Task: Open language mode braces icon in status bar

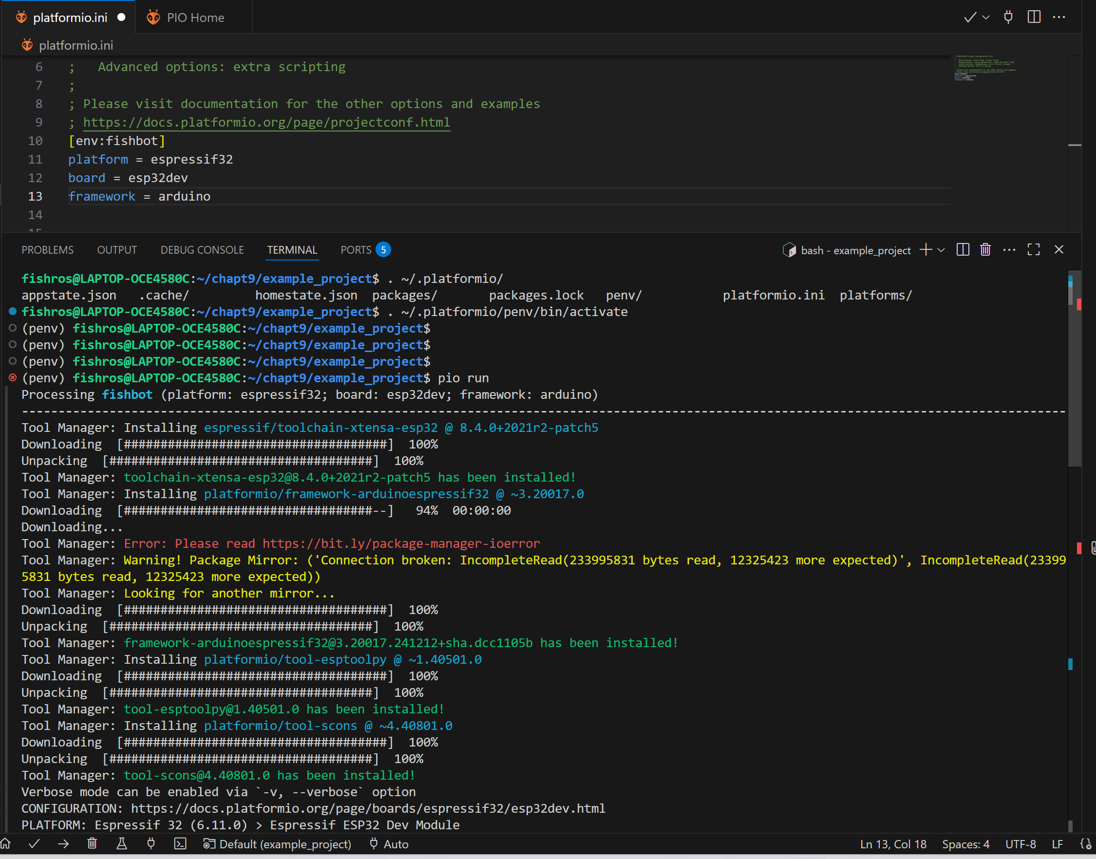Action: click(1086, 844)
